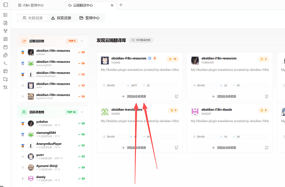Select the 社区目录 navigation tab
This screenshot has height=187, width=285.
pyautogui.click(x=33, y=18)
